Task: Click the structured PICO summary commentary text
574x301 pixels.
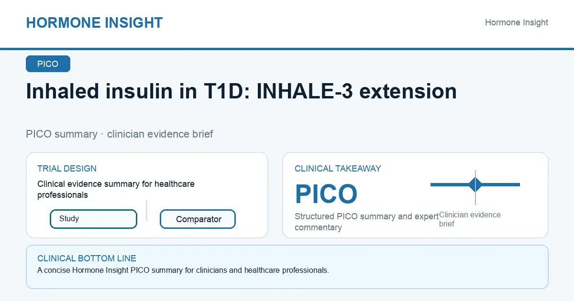Action: click(x=366, y=222)
